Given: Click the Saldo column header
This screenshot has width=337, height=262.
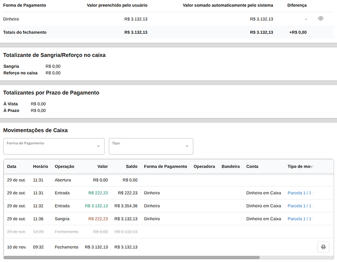Looking at the screenshot, I should [131, 166].
